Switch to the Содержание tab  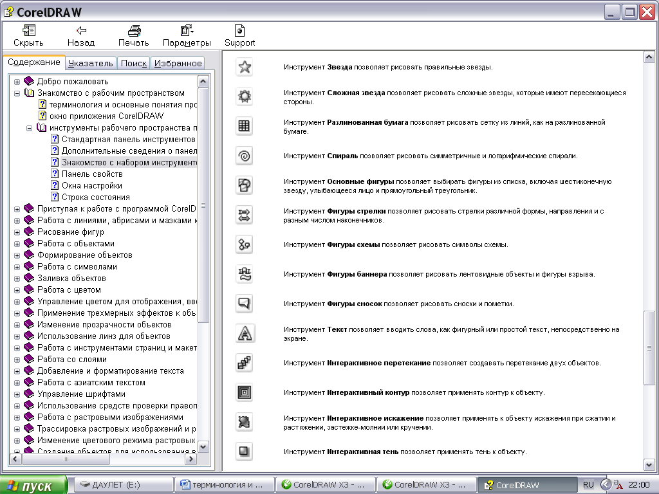point(34,62)
